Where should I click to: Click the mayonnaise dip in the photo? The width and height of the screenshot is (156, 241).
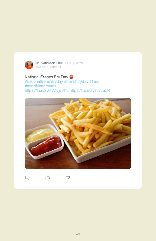click(40, 135)
